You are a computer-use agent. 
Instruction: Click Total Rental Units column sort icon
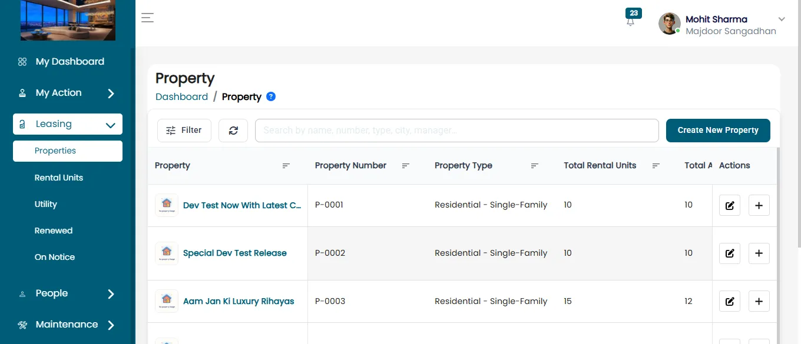coord(656,166)
